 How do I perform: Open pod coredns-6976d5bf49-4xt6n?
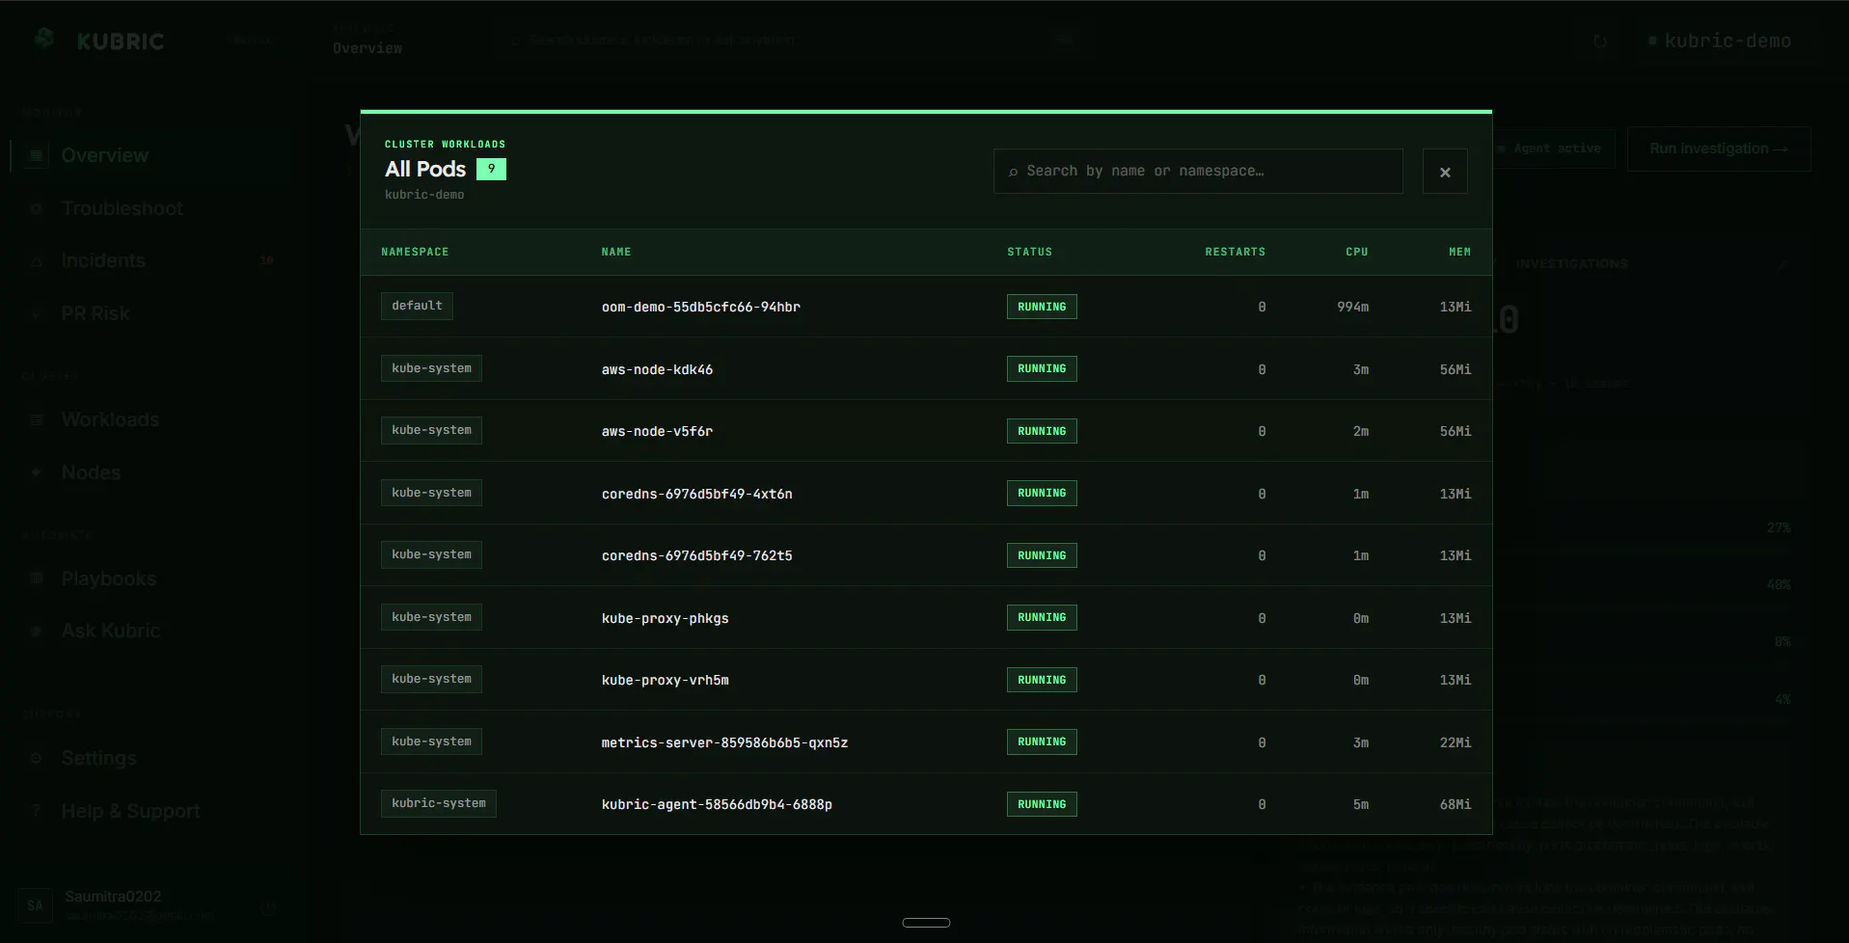[x=696, y=494]
